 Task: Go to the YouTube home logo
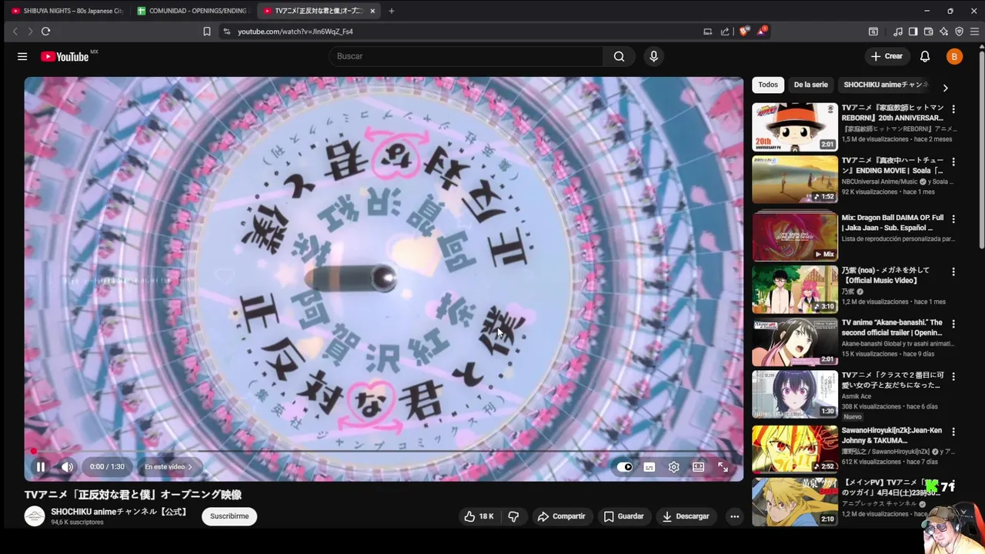pyautogui.click(x=65, y=56)
